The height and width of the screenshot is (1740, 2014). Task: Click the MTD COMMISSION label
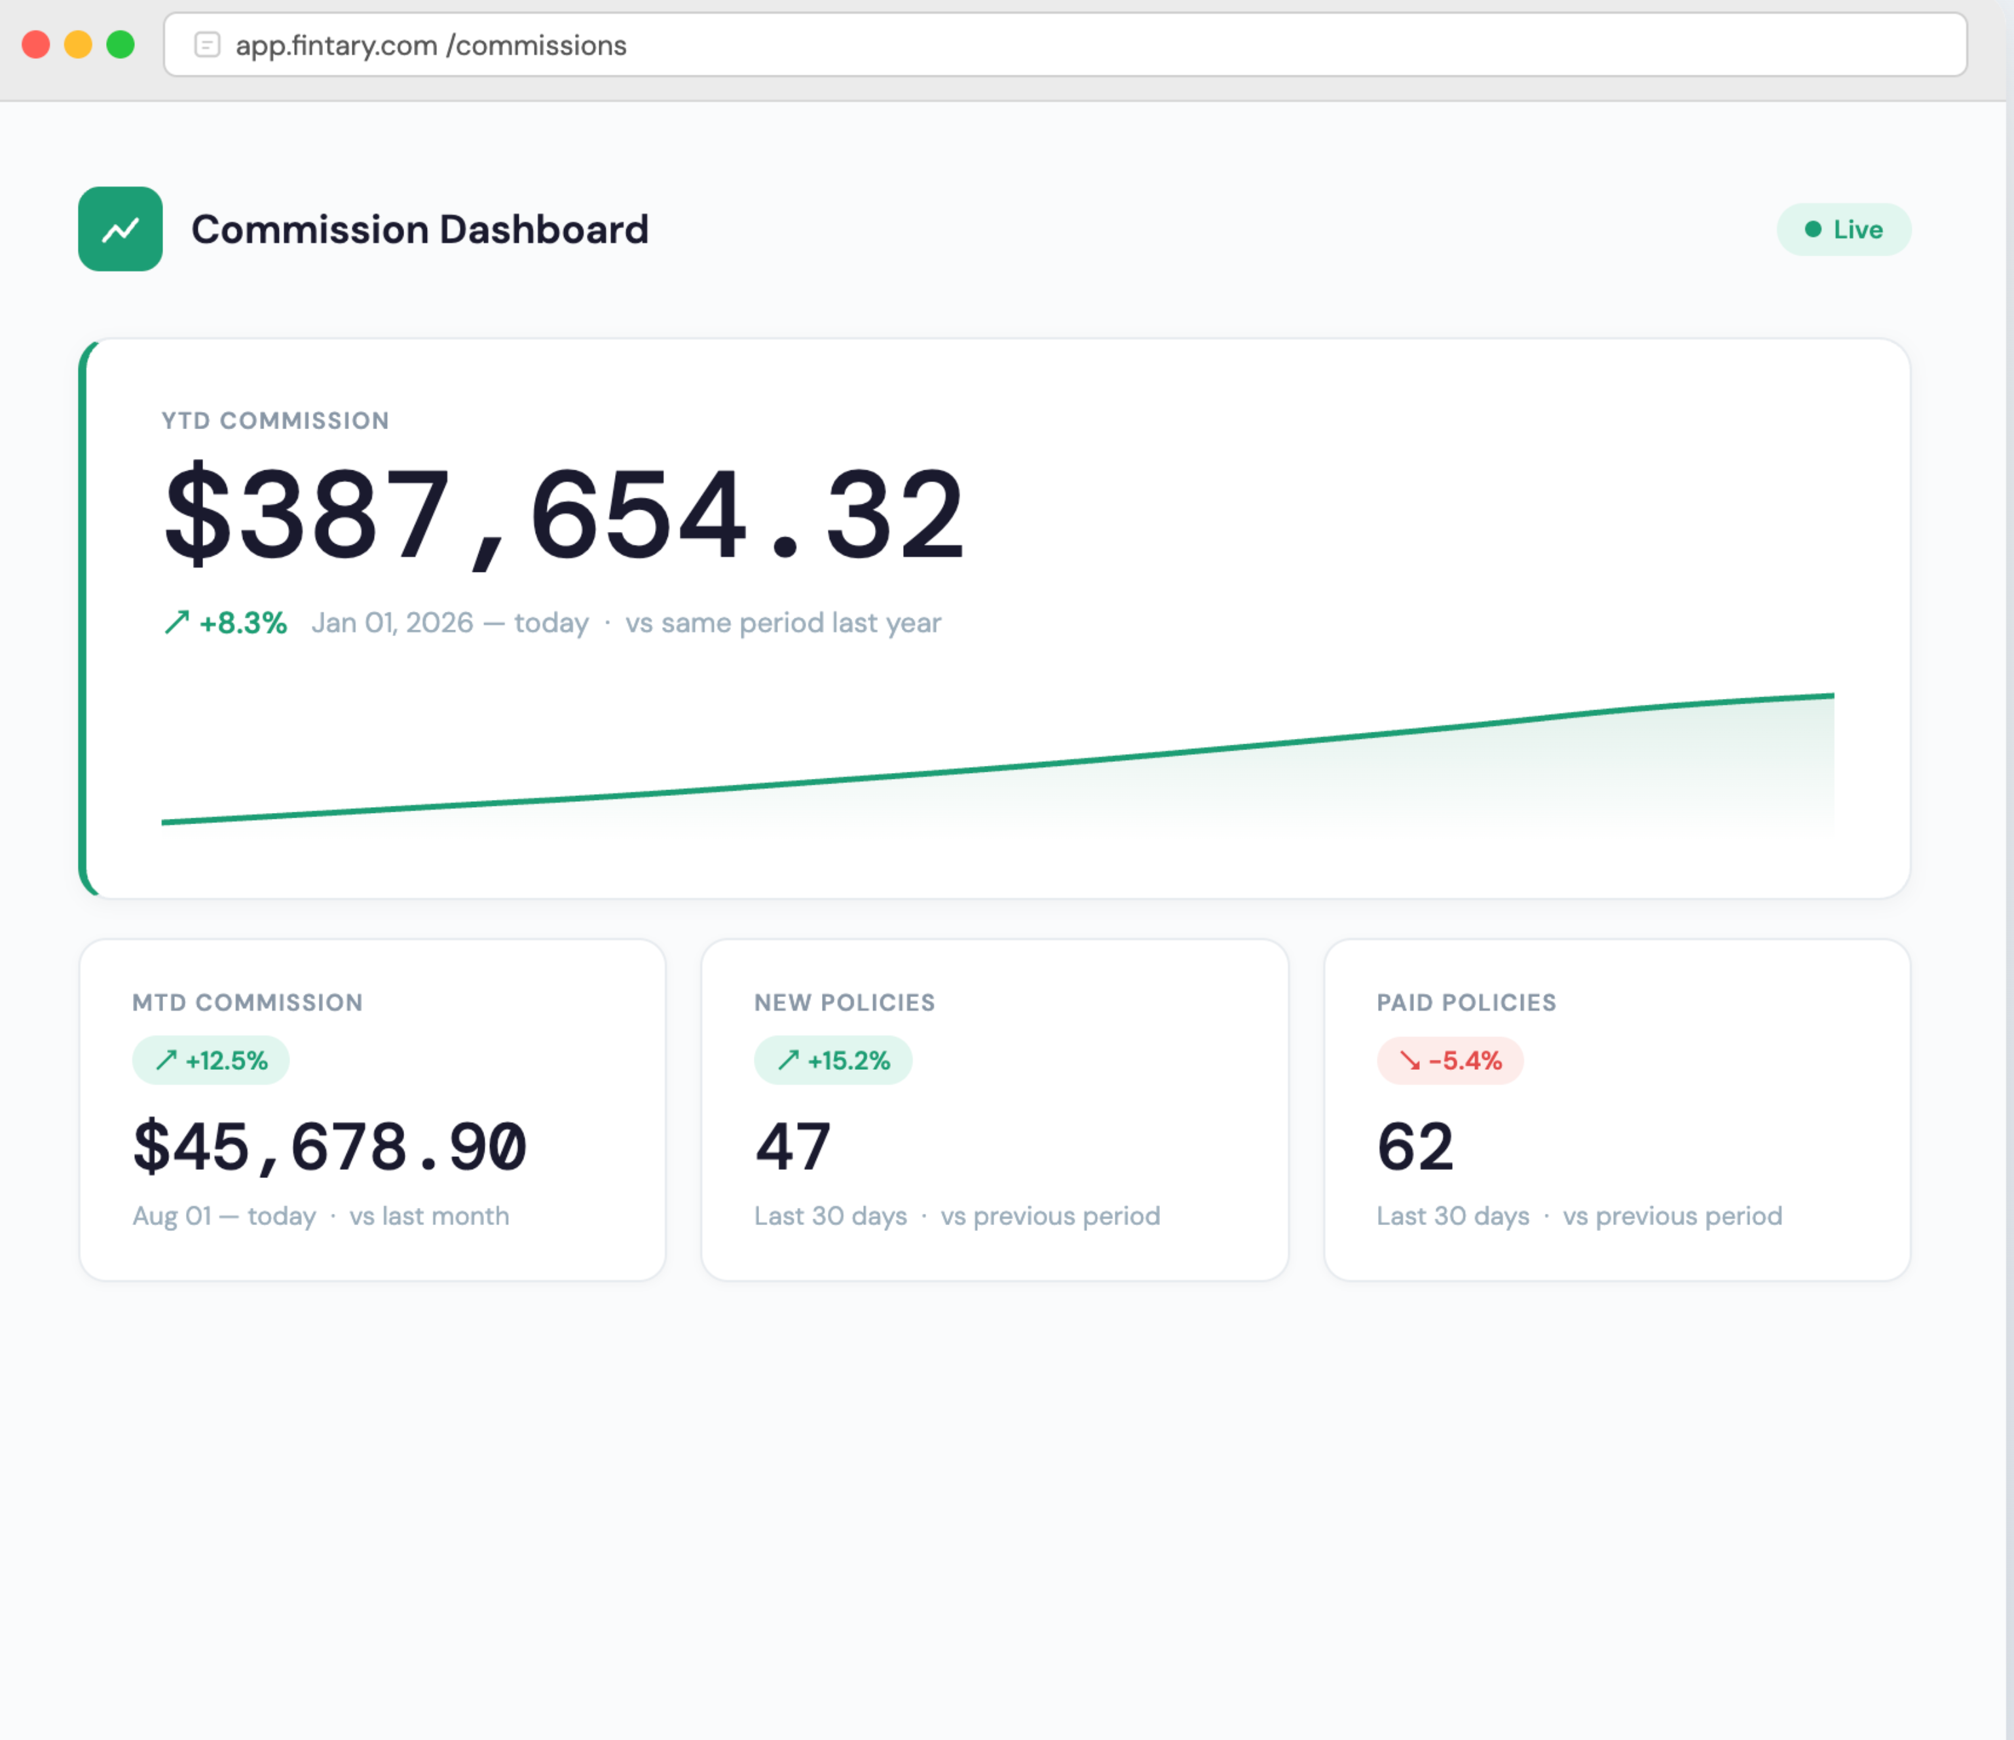coord(248,1002)
